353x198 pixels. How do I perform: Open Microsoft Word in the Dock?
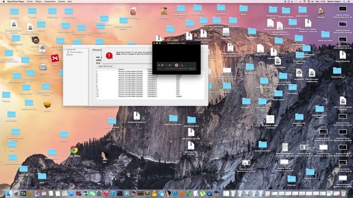point(175,194)
